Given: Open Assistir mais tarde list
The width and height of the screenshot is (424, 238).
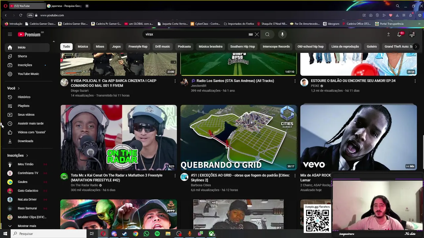Looking at the screenshot, I should tap(27, 123).
